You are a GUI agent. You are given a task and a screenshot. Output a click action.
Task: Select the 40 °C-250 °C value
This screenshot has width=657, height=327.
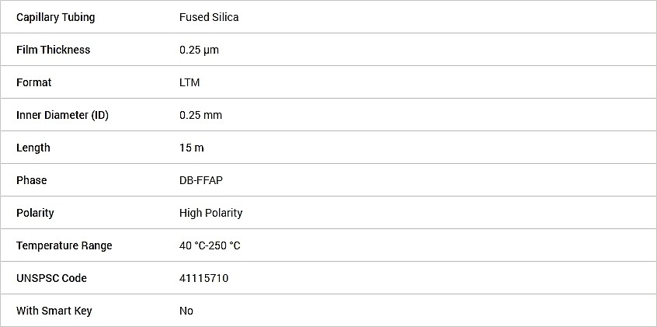coord(210,245)
